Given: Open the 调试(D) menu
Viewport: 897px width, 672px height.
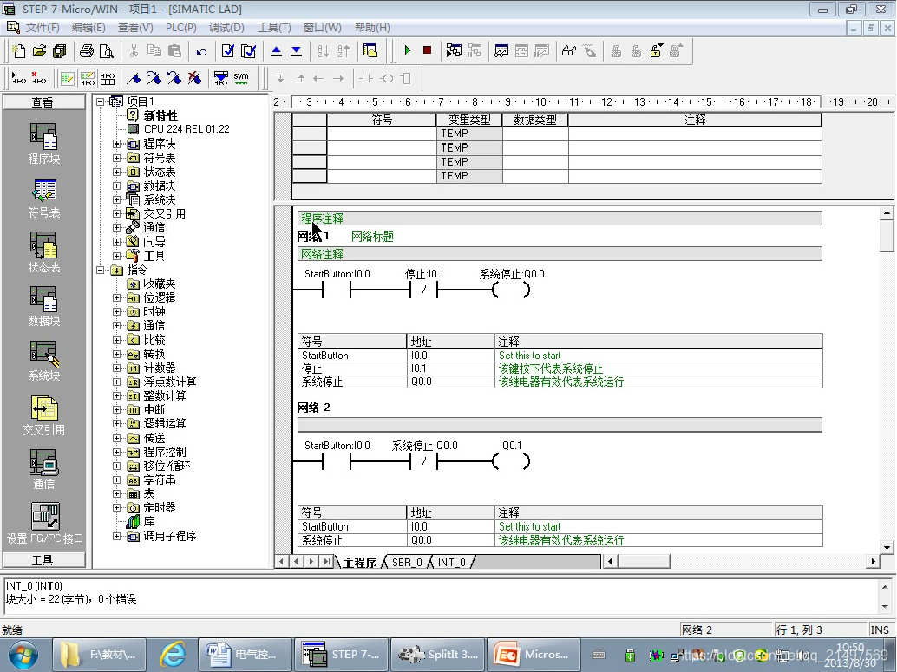Looking at the screenshot, I should click(x=226, y=28).
